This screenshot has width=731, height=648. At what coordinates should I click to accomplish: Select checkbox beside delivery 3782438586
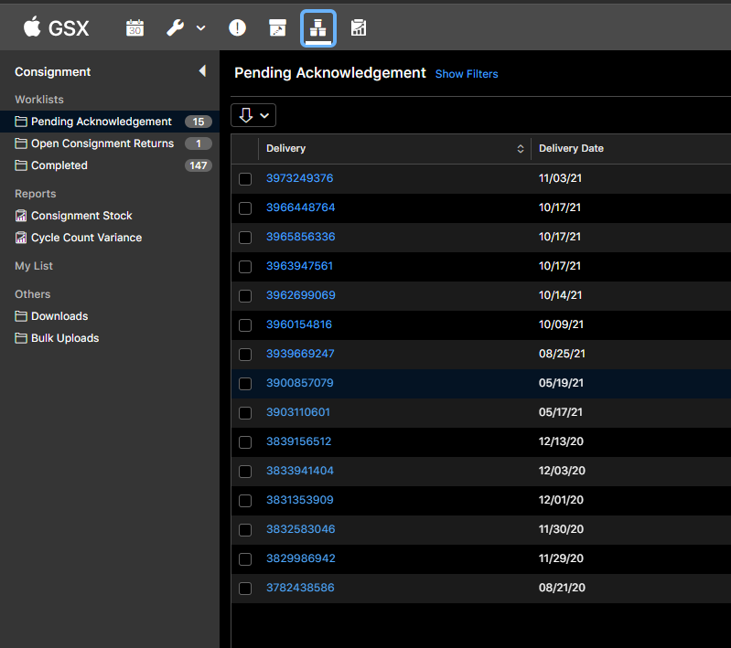(245, 589)
